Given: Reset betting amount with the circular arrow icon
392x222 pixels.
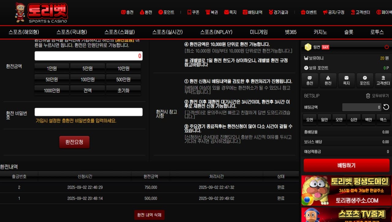Looking at the screenshot, I should pyautogui.click(x=386, y=107).
